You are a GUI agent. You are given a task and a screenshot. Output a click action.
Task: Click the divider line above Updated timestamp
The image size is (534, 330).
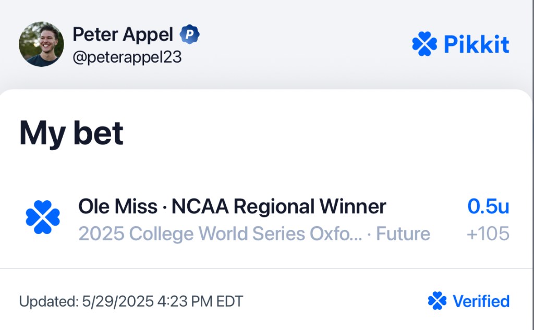pos(267,268)
